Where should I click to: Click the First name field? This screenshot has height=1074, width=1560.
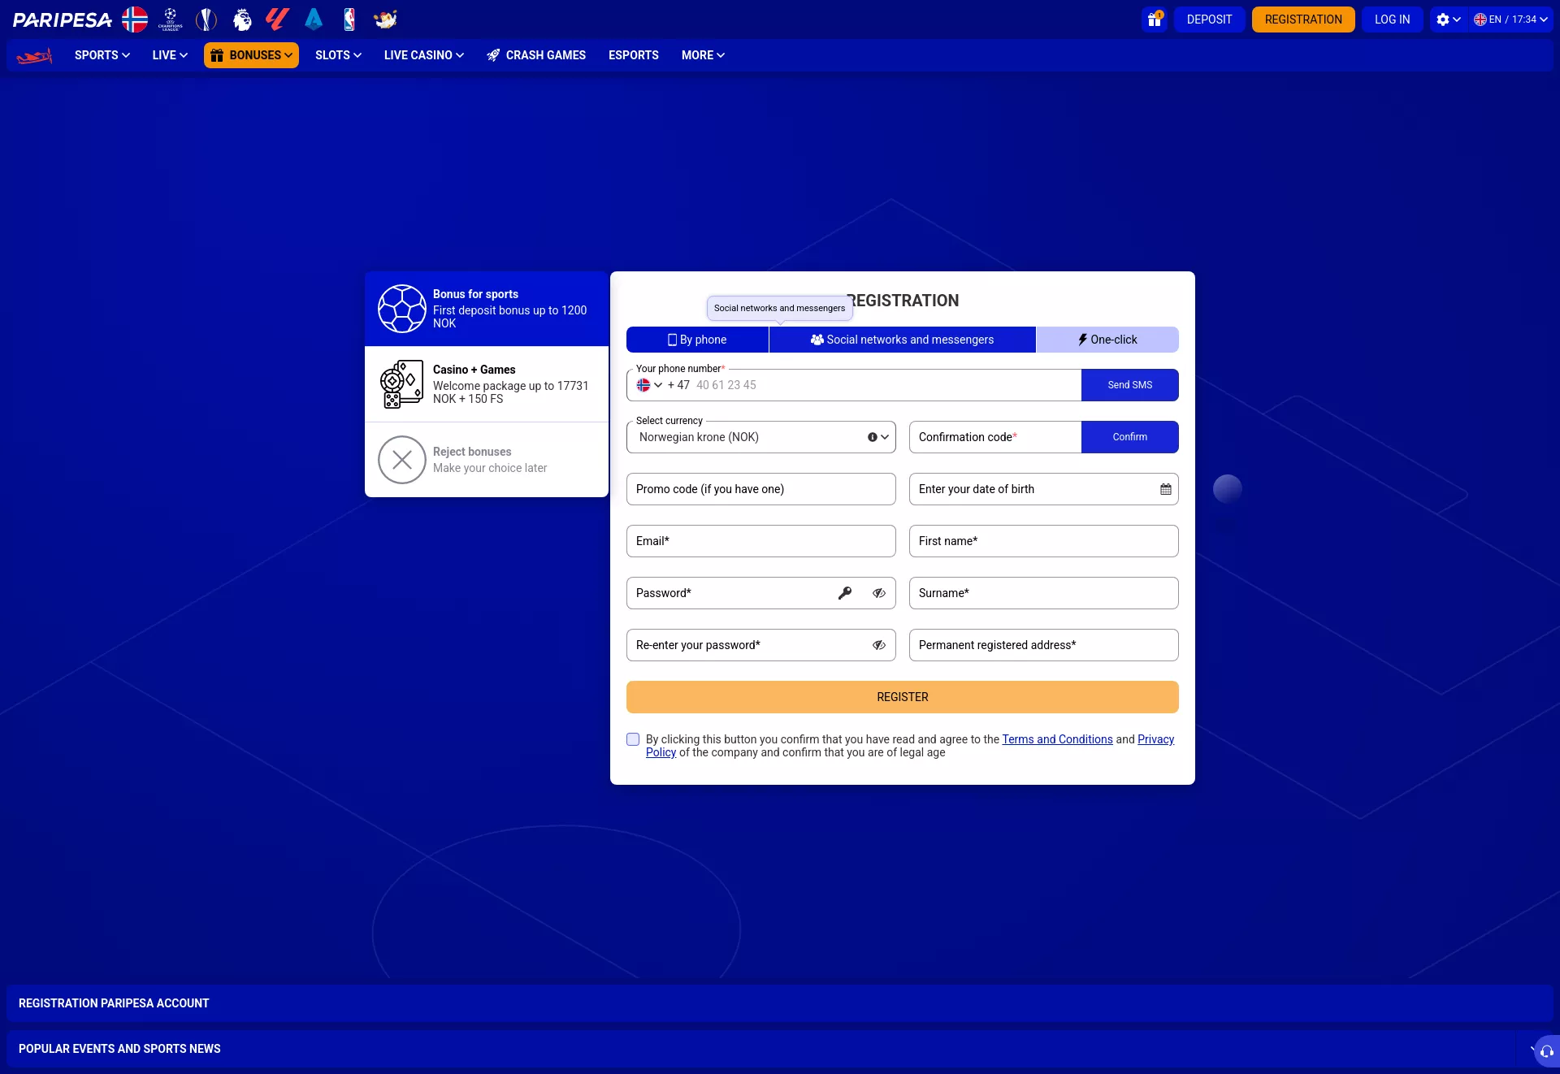(x=1044, y=541)
